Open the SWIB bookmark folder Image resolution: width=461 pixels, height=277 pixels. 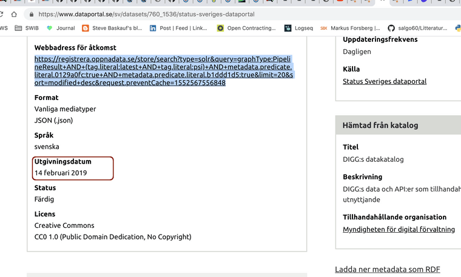point(26,28)
